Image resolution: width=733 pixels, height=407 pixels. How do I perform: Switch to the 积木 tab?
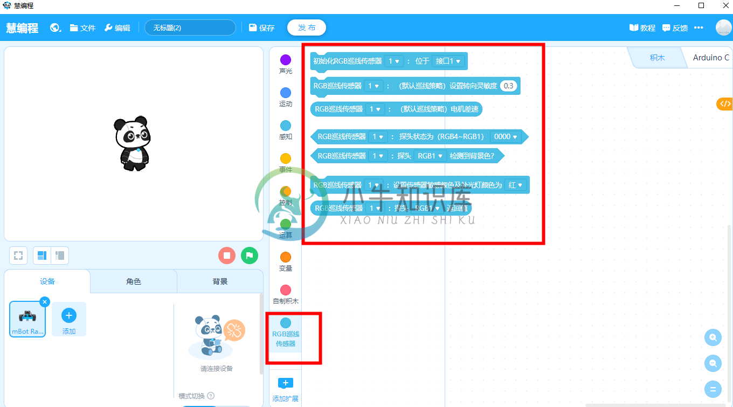657,58
